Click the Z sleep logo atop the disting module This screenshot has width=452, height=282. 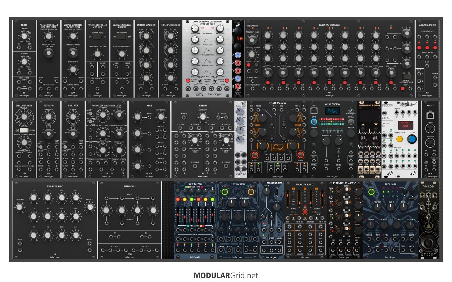coord(238,24)
